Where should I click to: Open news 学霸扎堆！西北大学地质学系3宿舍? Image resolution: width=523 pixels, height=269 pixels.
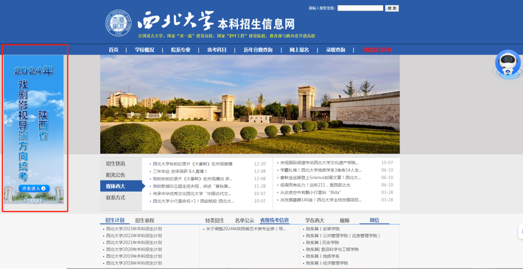pyautogui.click(x=321, y=170)
